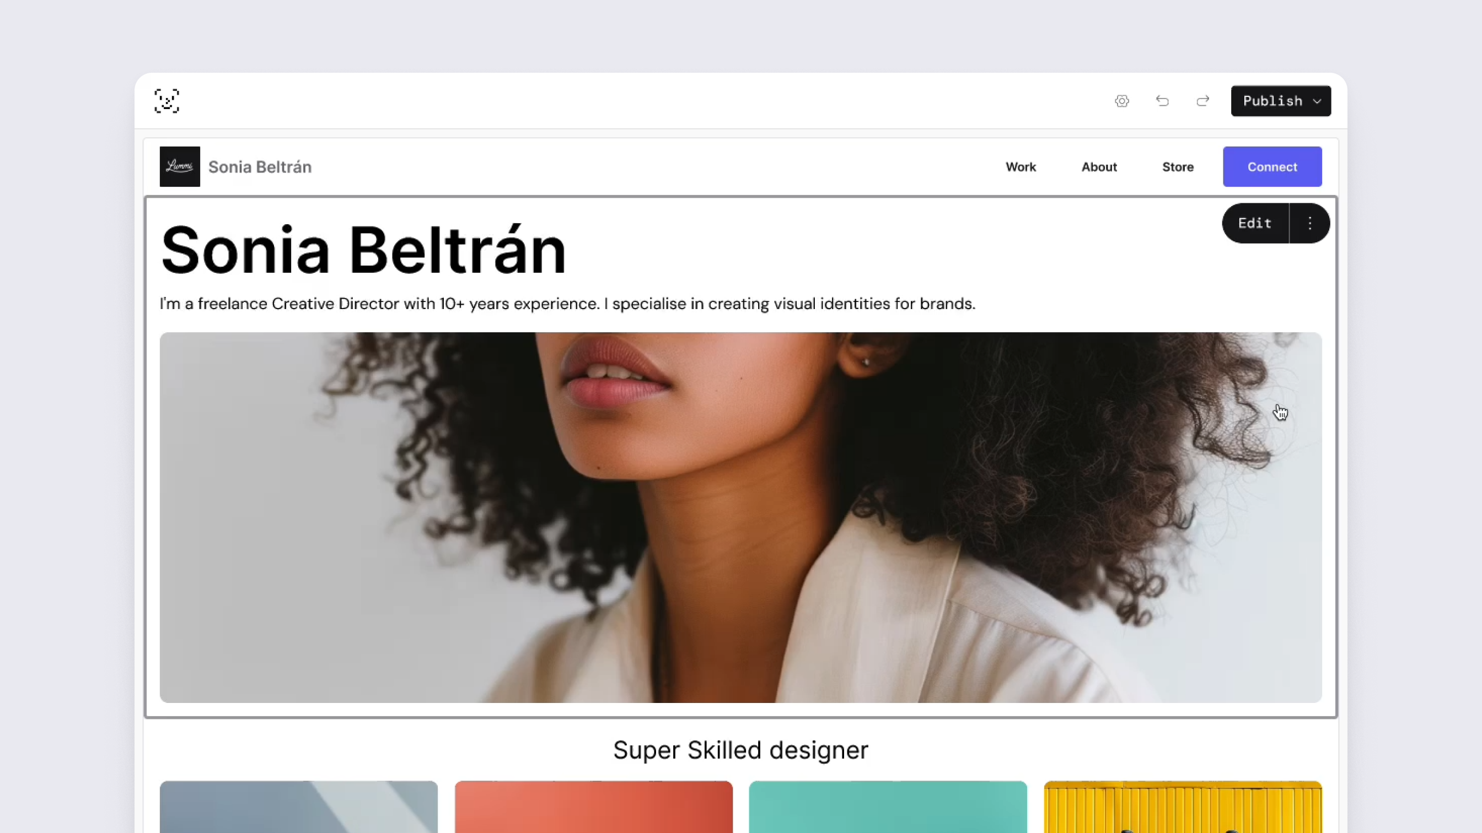Select the freelance Creative Director tagline text

coord(567,304)
